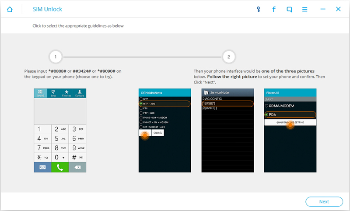Screen dimensions: 350x211
Task: Go to the Home screen icon
Action: pos(10,9)
